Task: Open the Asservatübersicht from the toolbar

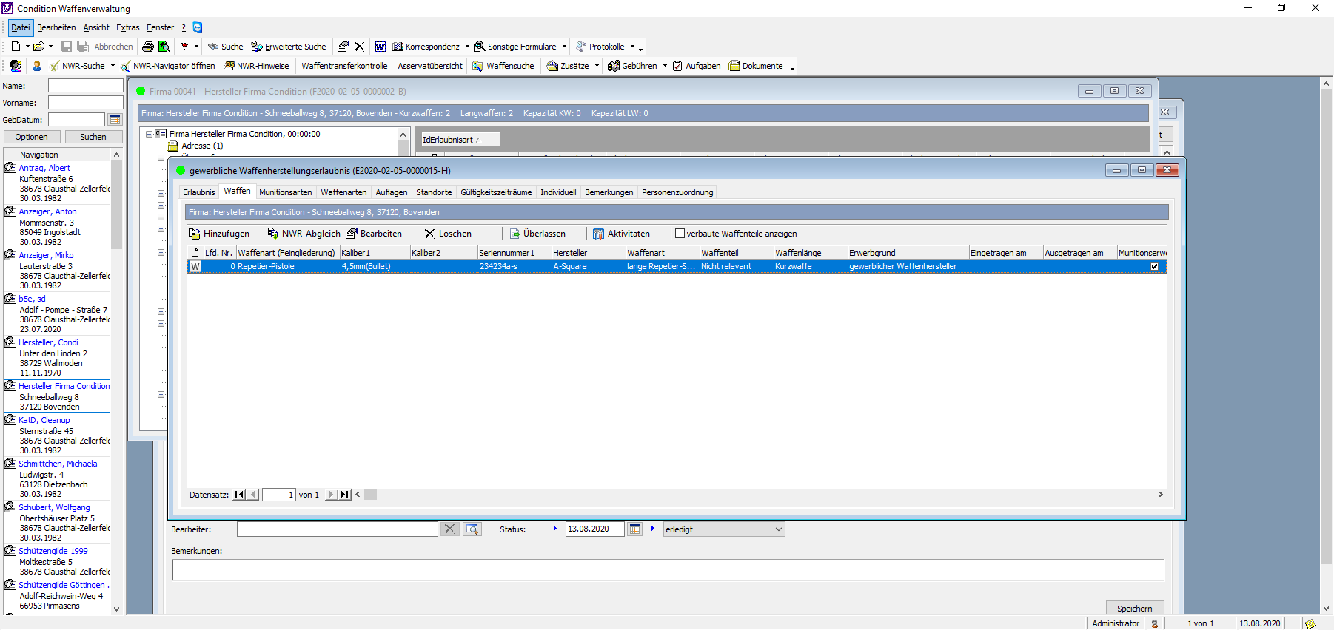Action: click(429, 66)
